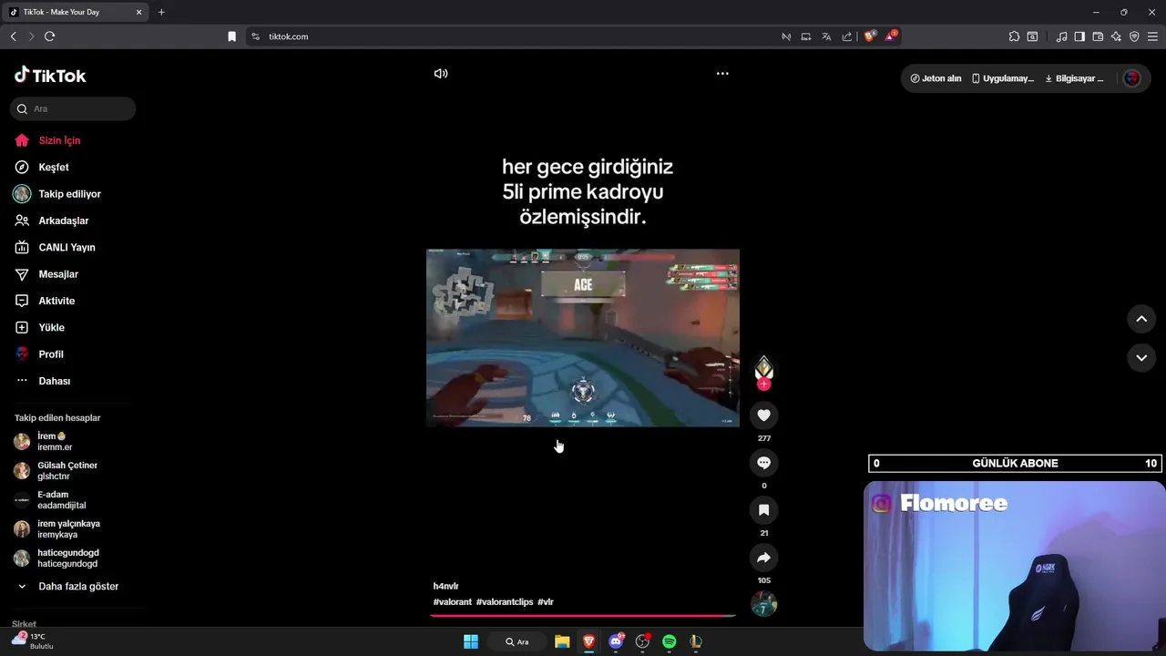Open the profile avatar in top right
Image resolution: width=1166 pixels, height=656 pixels.
[x=1131, y=78]
